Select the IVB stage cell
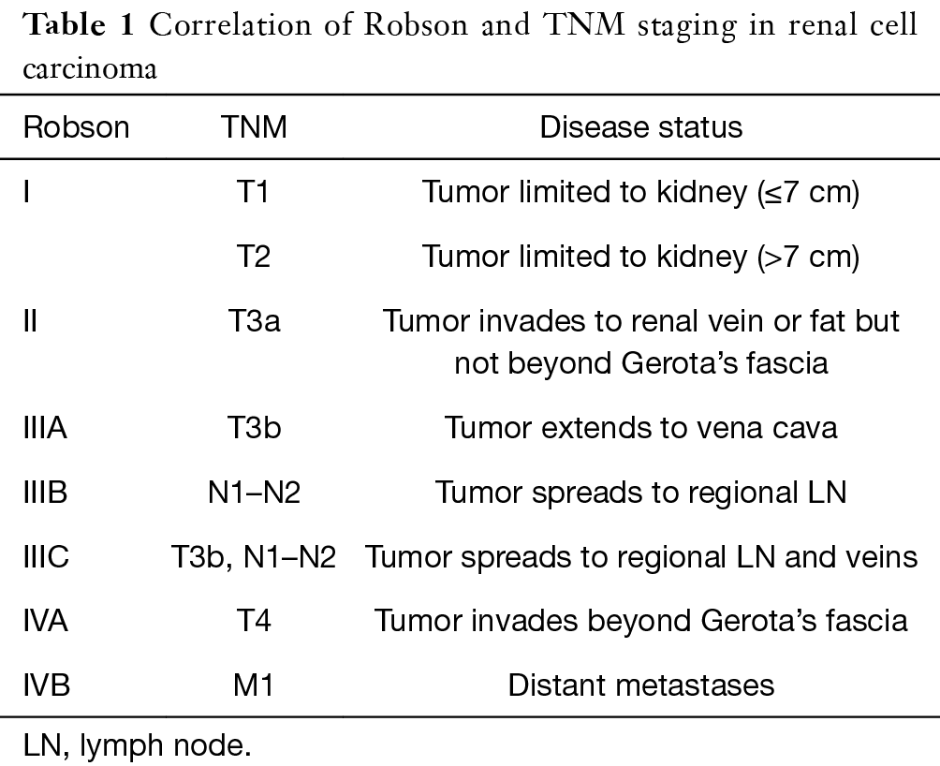The width and height of the screenshot is (940, 766). [46, 685]
